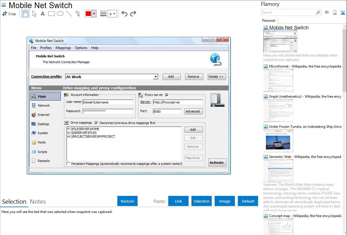The width and height of the screenshot is (347, 235).
Task: Select the Crop tool
Action: click(9, 14)
